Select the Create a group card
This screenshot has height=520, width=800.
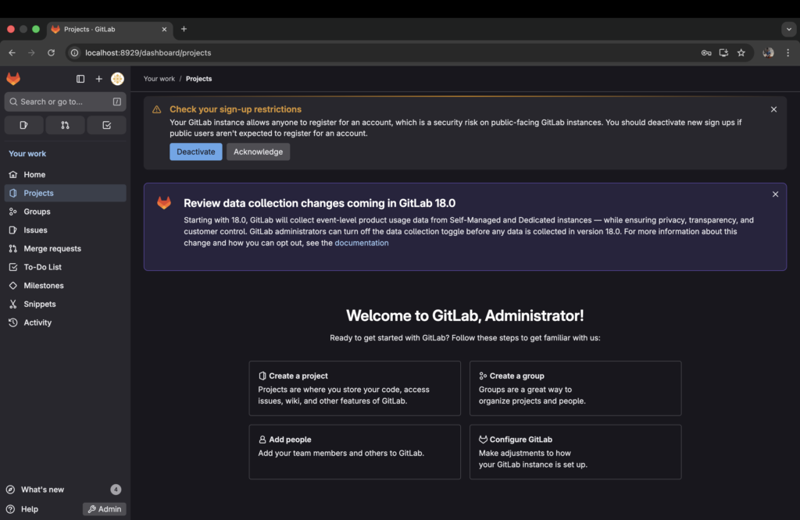point(575,388)
